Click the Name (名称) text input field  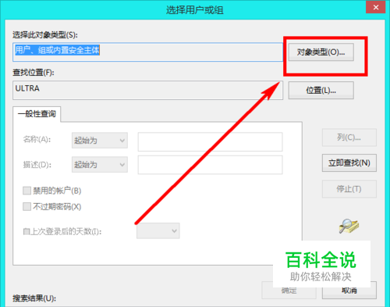[210, 141]
